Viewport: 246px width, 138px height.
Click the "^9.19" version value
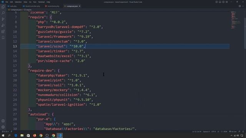85,37
